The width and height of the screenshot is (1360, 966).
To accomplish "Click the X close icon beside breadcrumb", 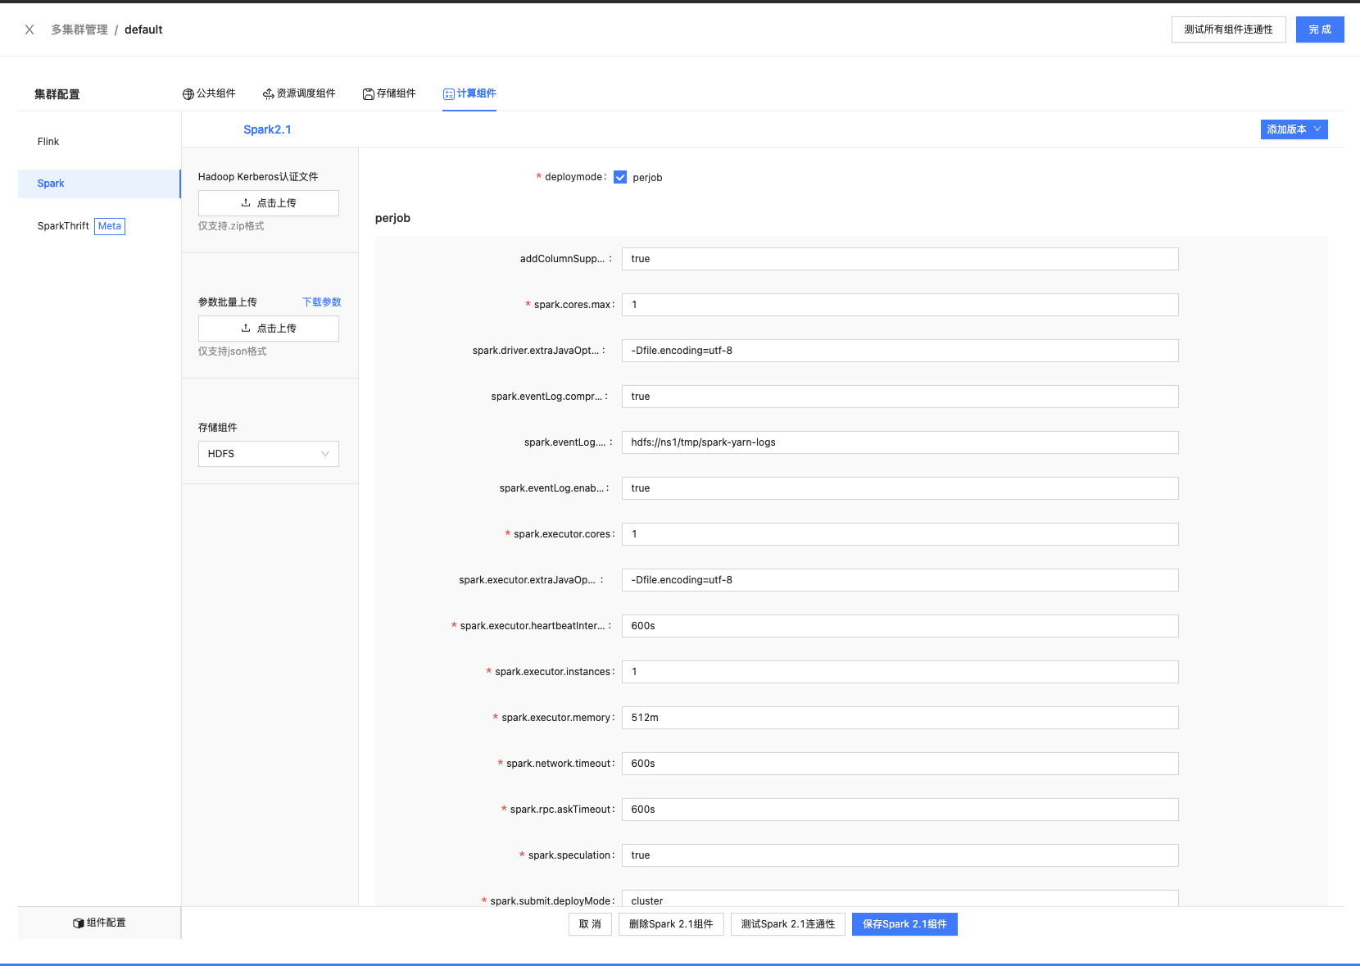I will (x=29, y=29).
